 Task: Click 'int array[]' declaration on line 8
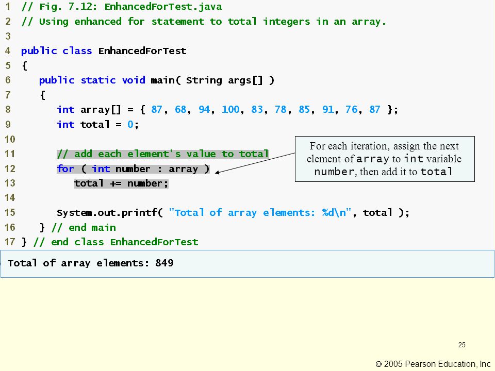coord(89,109)
